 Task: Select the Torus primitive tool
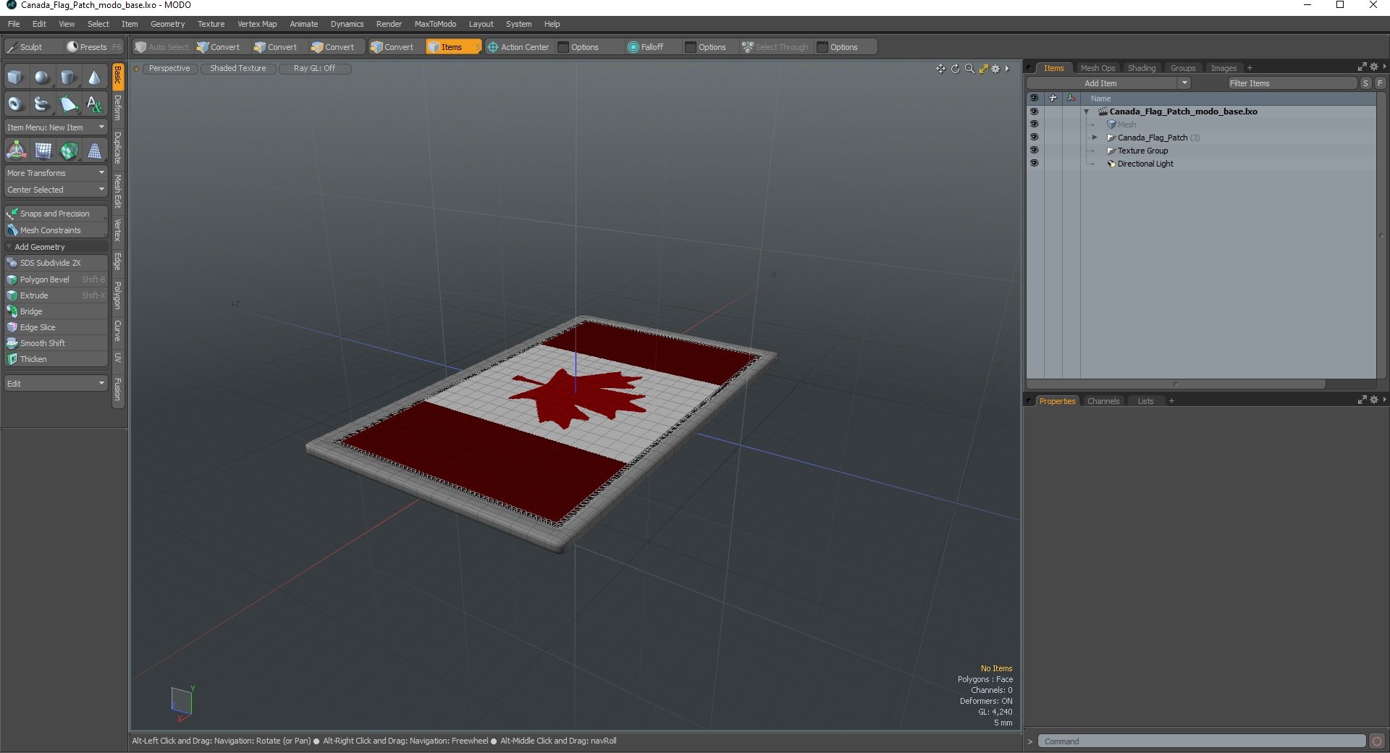pyautogui.click(x=15, y=104)
